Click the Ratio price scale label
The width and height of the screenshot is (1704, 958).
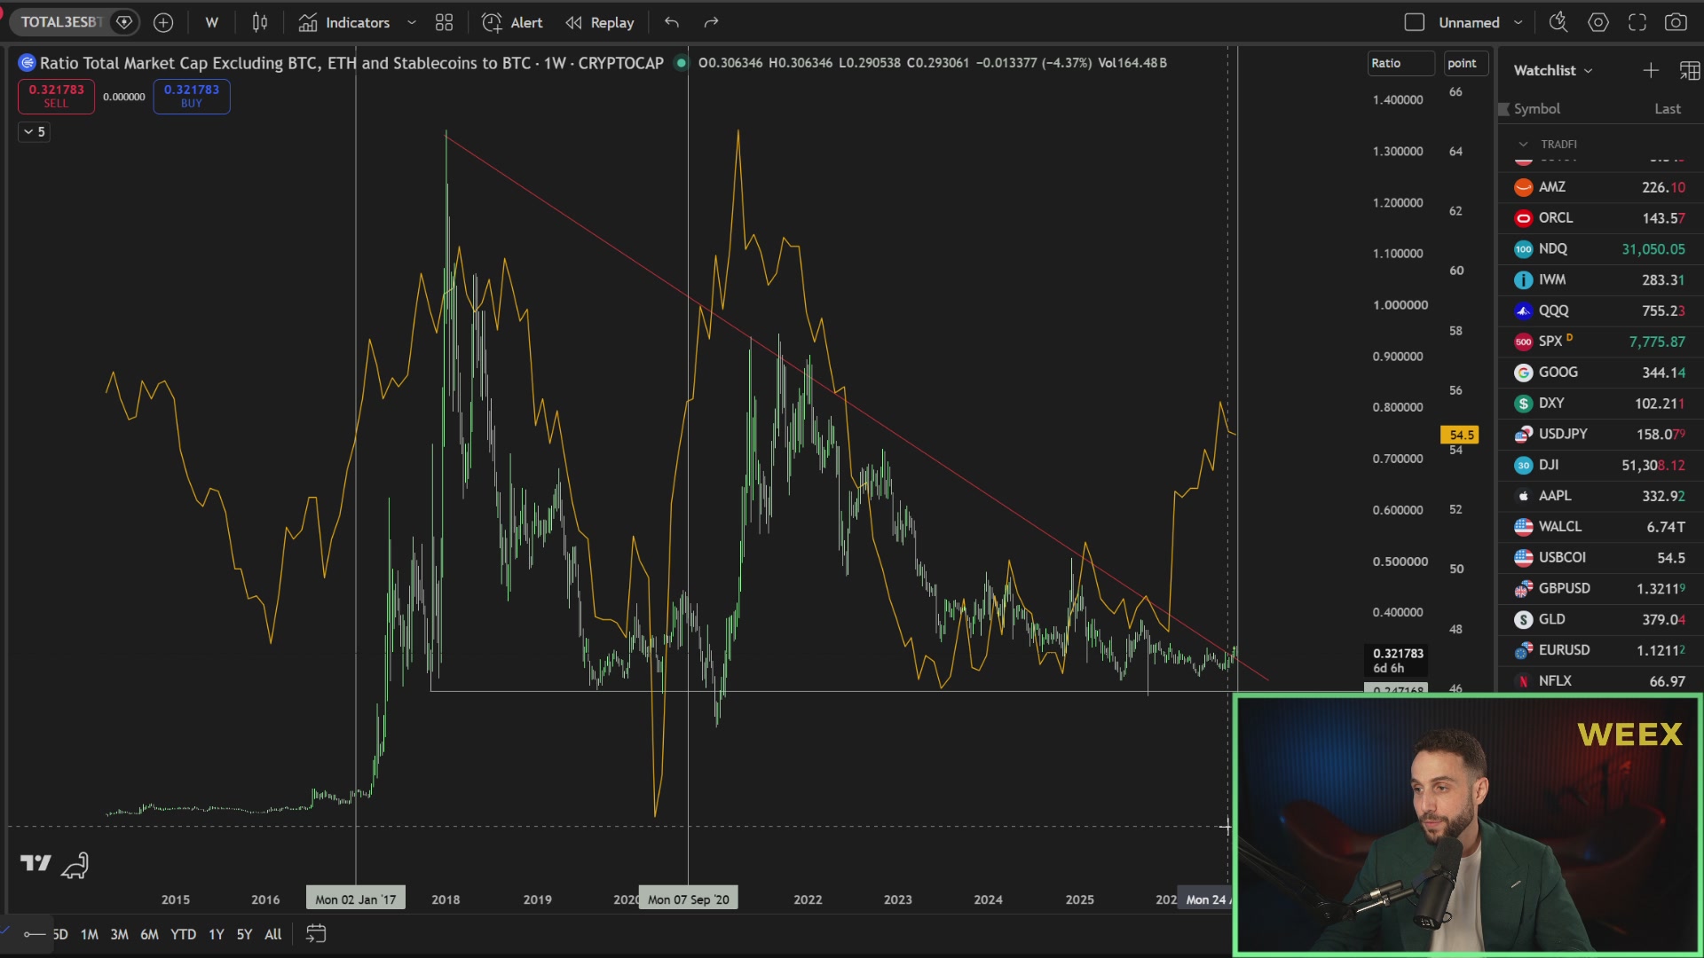1400,63
